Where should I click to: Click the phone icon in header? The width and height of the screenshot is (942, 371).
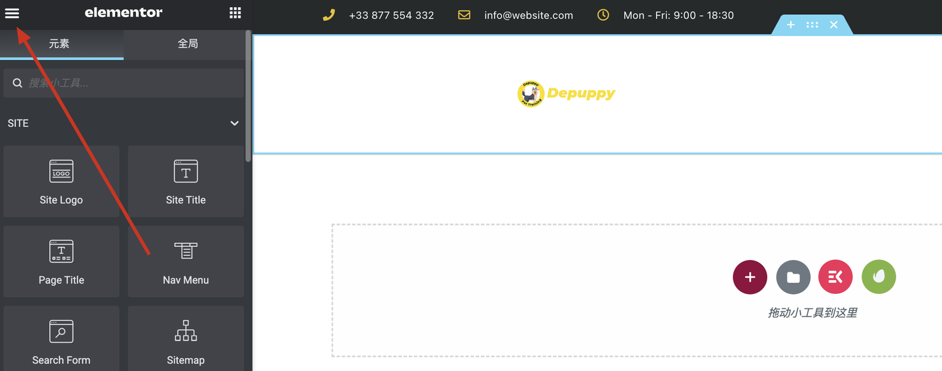pos(329,15)
